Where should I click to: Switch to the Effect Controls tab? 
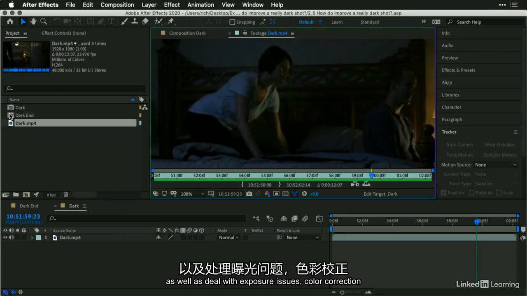64,33
